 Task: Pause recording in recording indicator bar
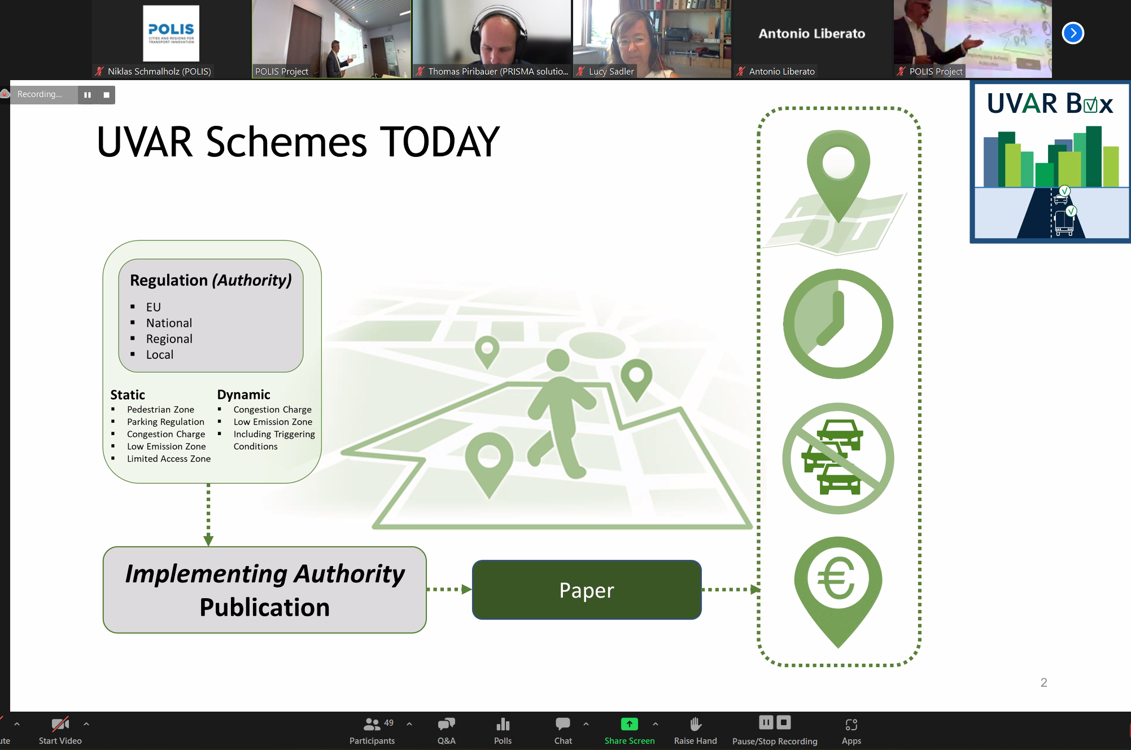pos(88,95)
